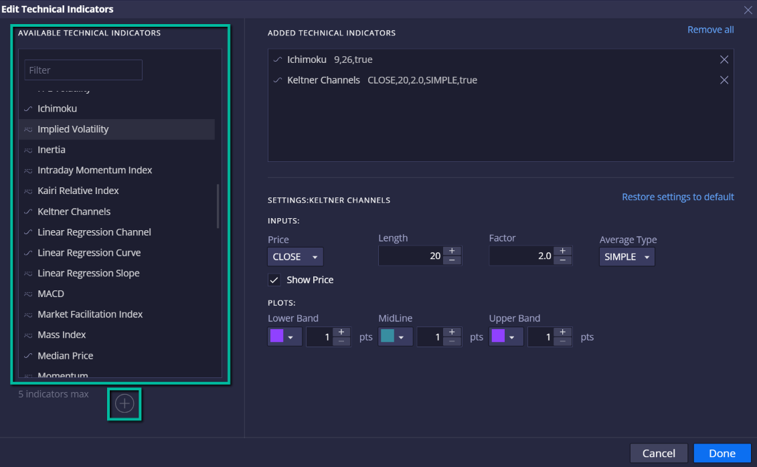Decrease Lower Band line width

tap(341, 342)
